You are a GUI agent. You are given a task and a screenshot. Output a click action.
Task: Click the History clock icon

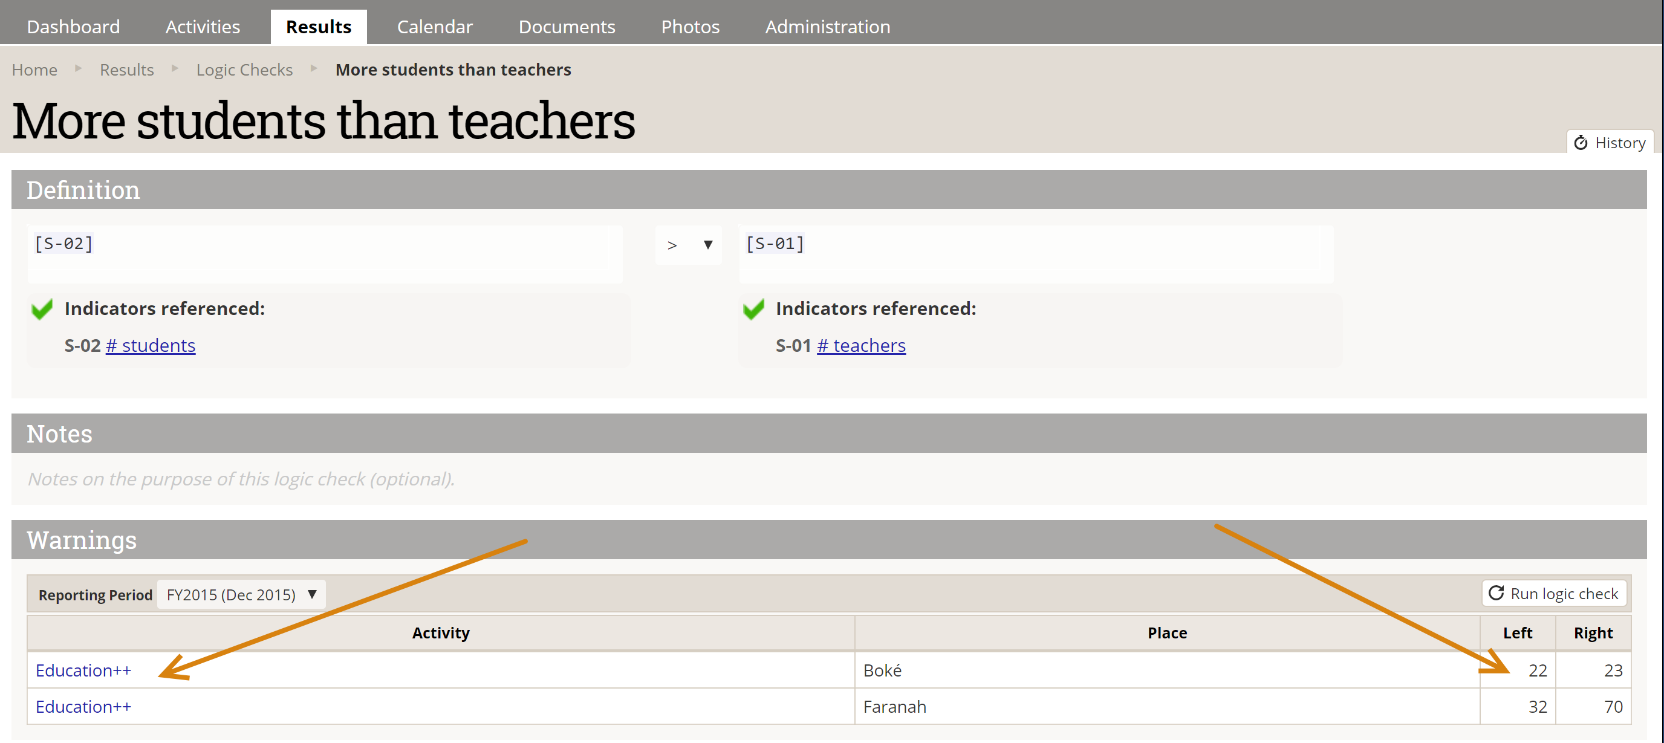coord(1580,143)
